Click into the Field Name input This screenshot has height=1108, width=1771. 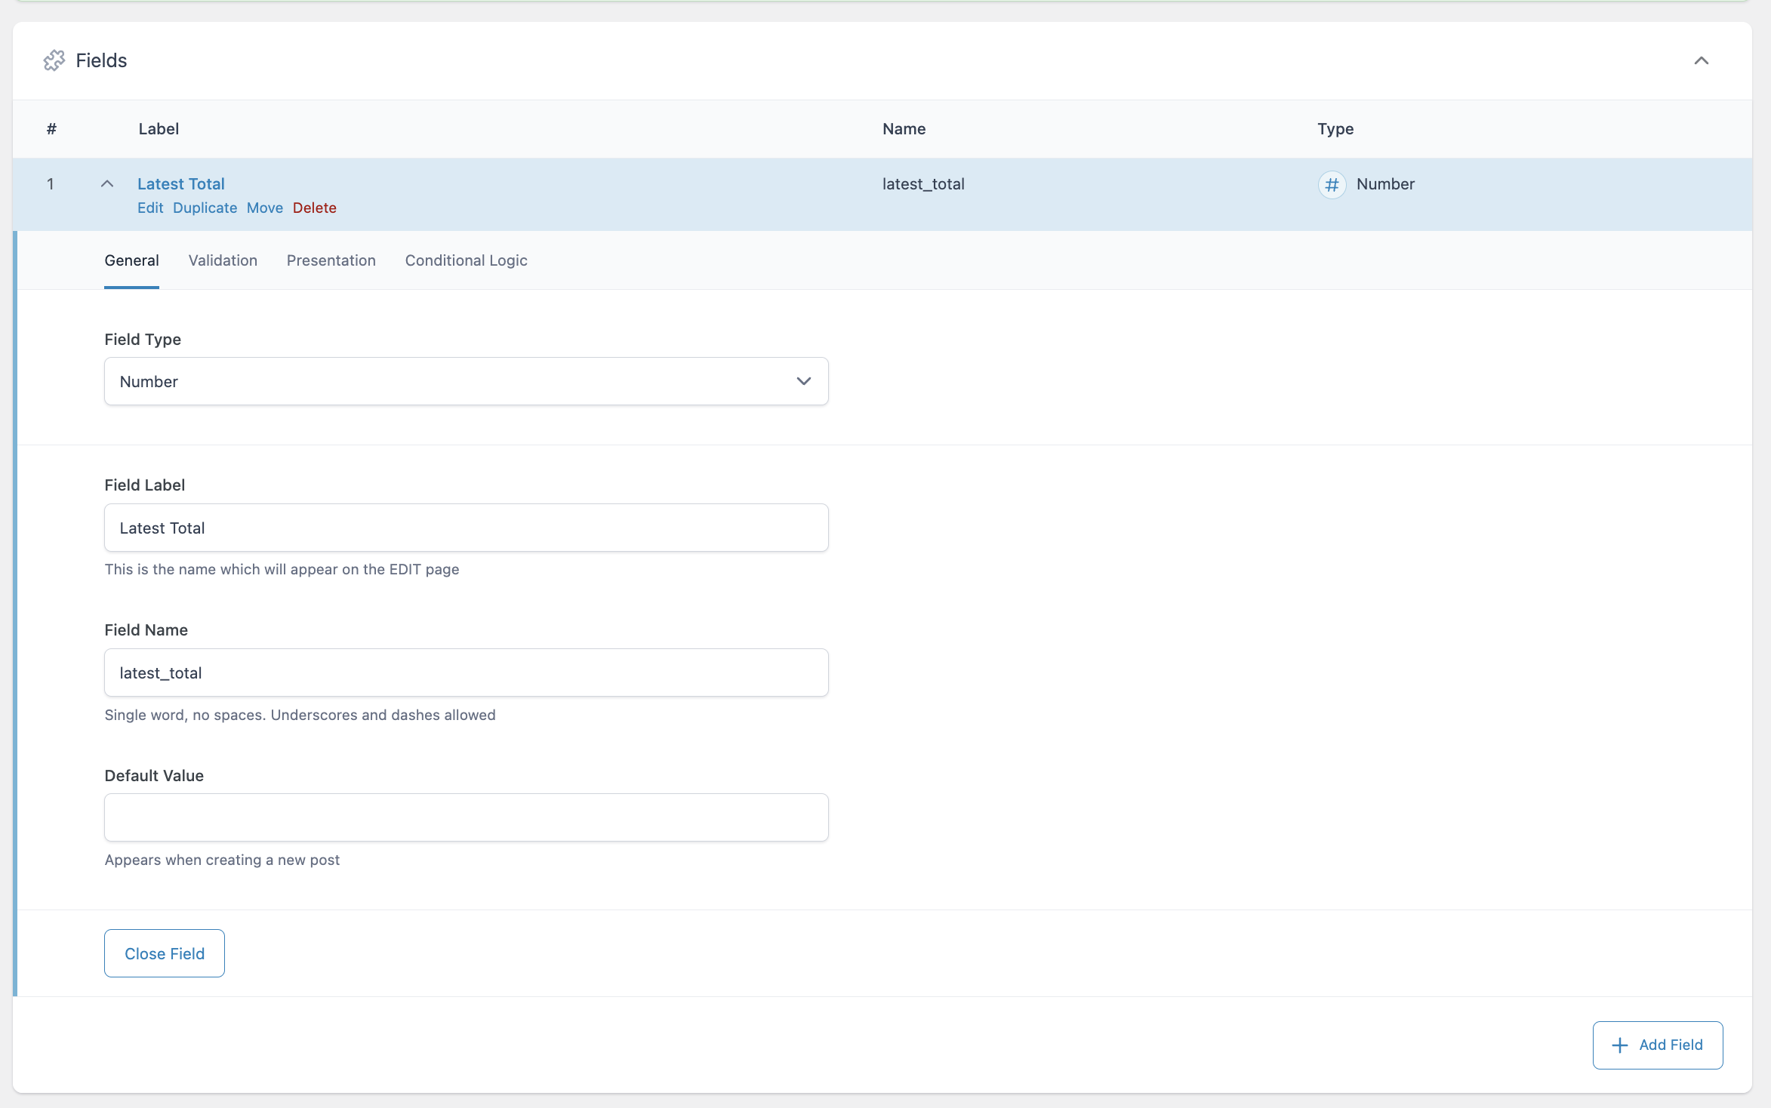click(x=466, y=672)
